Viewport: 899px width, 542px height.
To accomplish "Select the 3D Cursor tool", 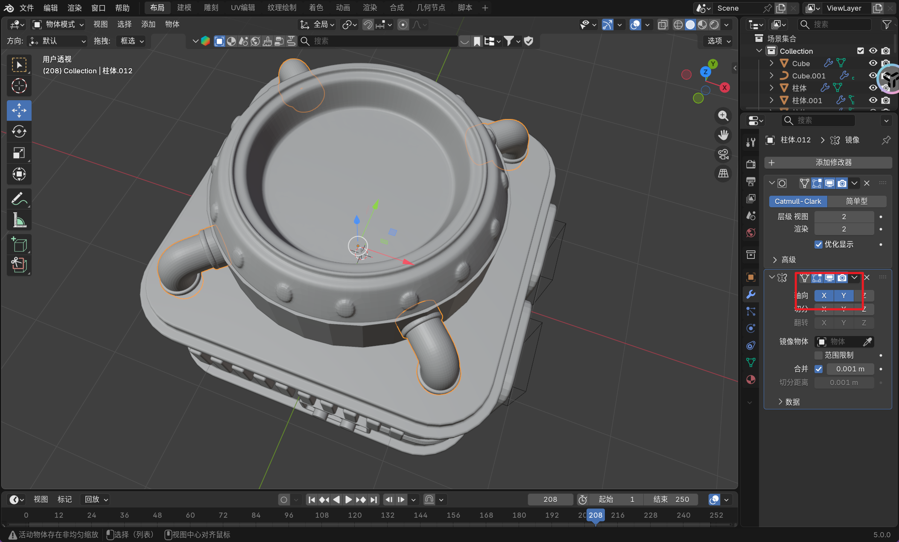I will pyautogui.click(x=19, y=86).
